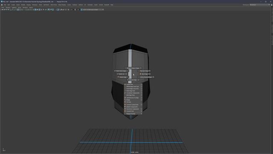Choose Delete Edge in the marking menu
Viewport: 273px width, 154px height.
(123, 77)
